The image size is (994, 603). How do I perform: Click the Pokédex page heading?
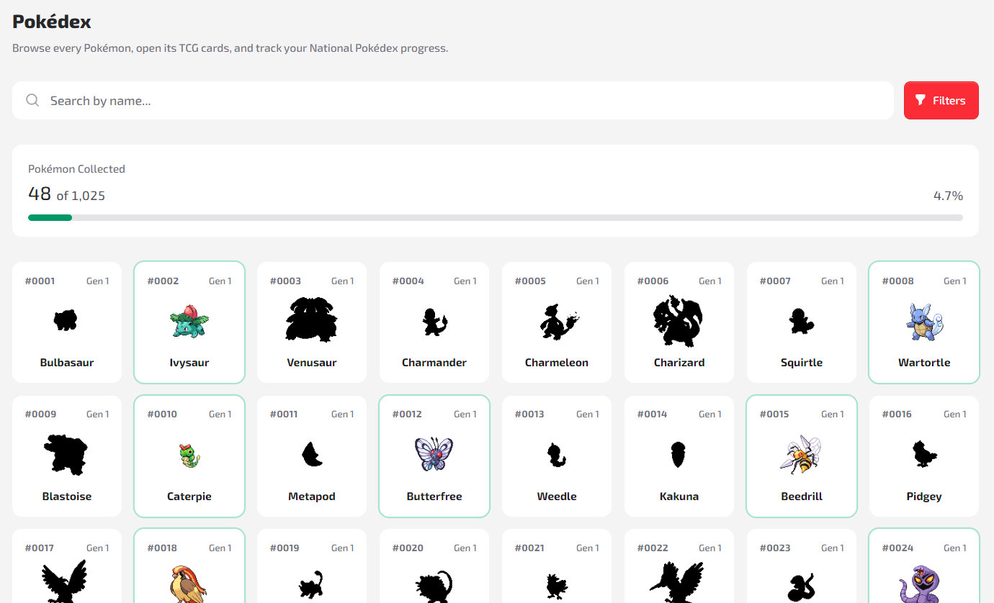(52, 22)
